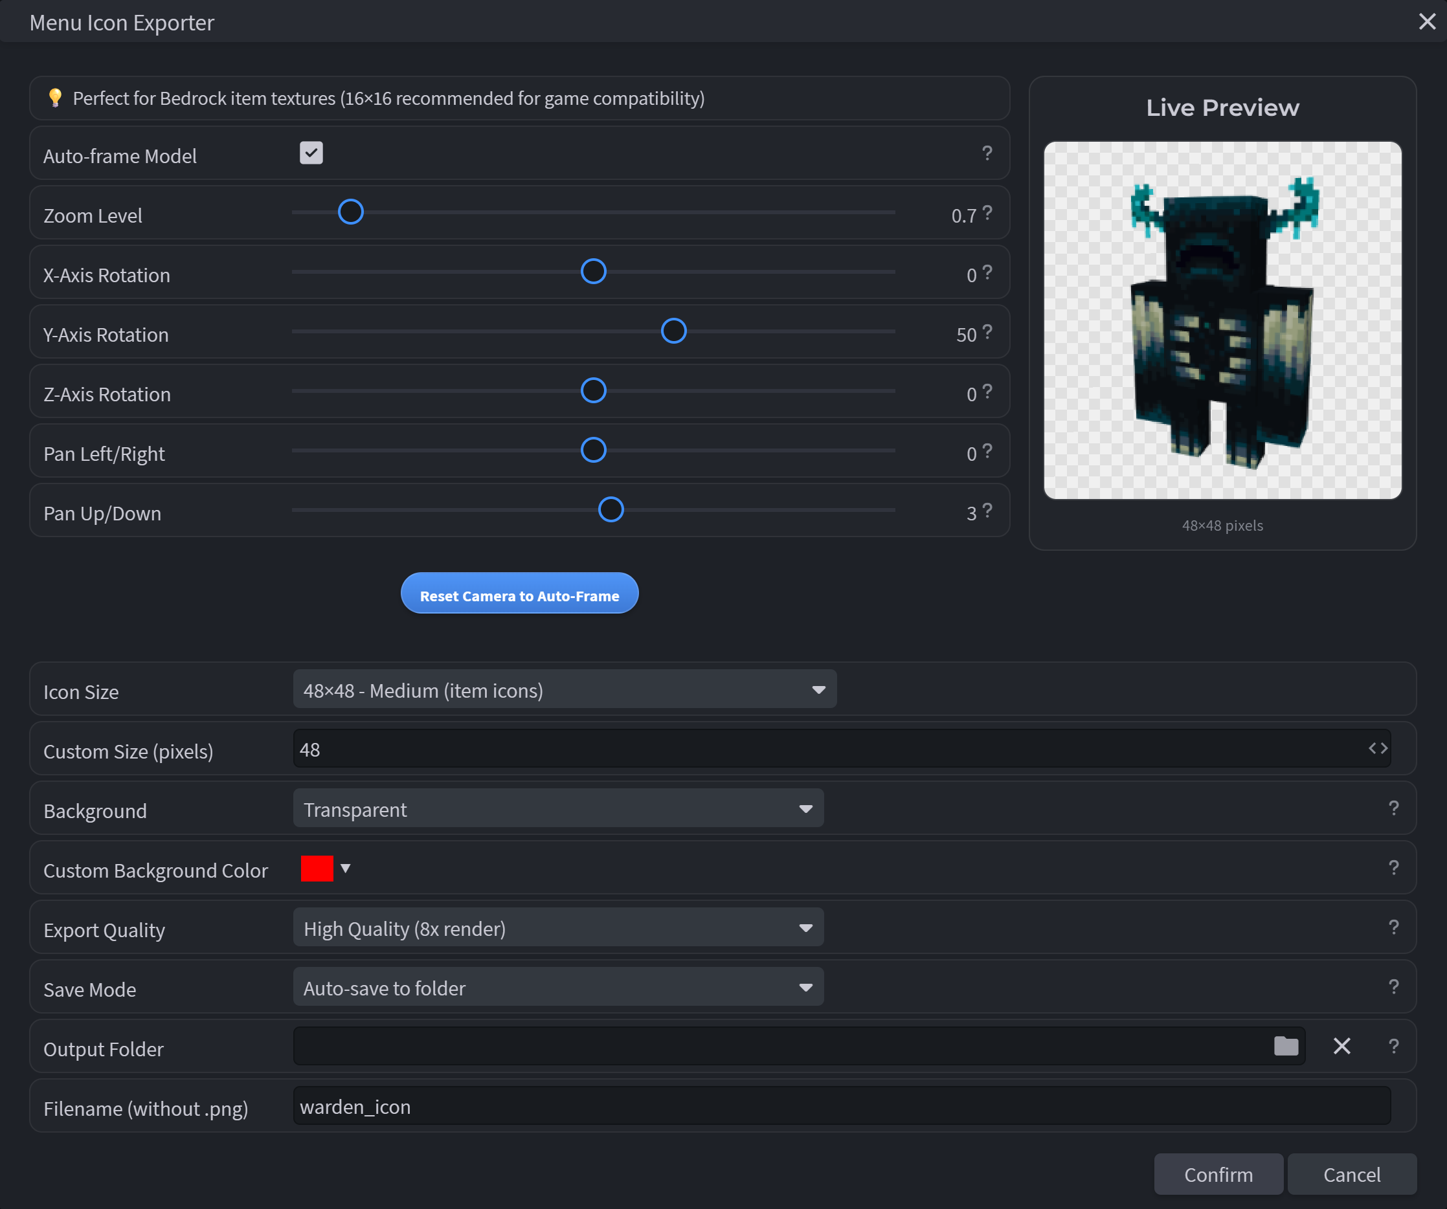Click the X-Axis Rotation slider handle

click(593, 271)
